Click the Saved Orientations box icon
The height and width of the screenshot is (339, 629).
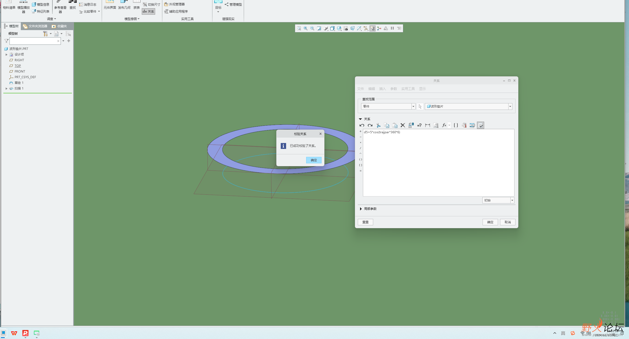(332, 28)
